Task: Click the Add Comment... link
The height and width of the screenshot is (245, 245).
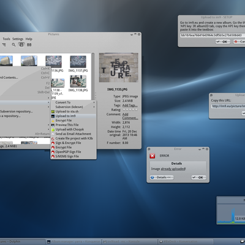Action: point(130,116)
